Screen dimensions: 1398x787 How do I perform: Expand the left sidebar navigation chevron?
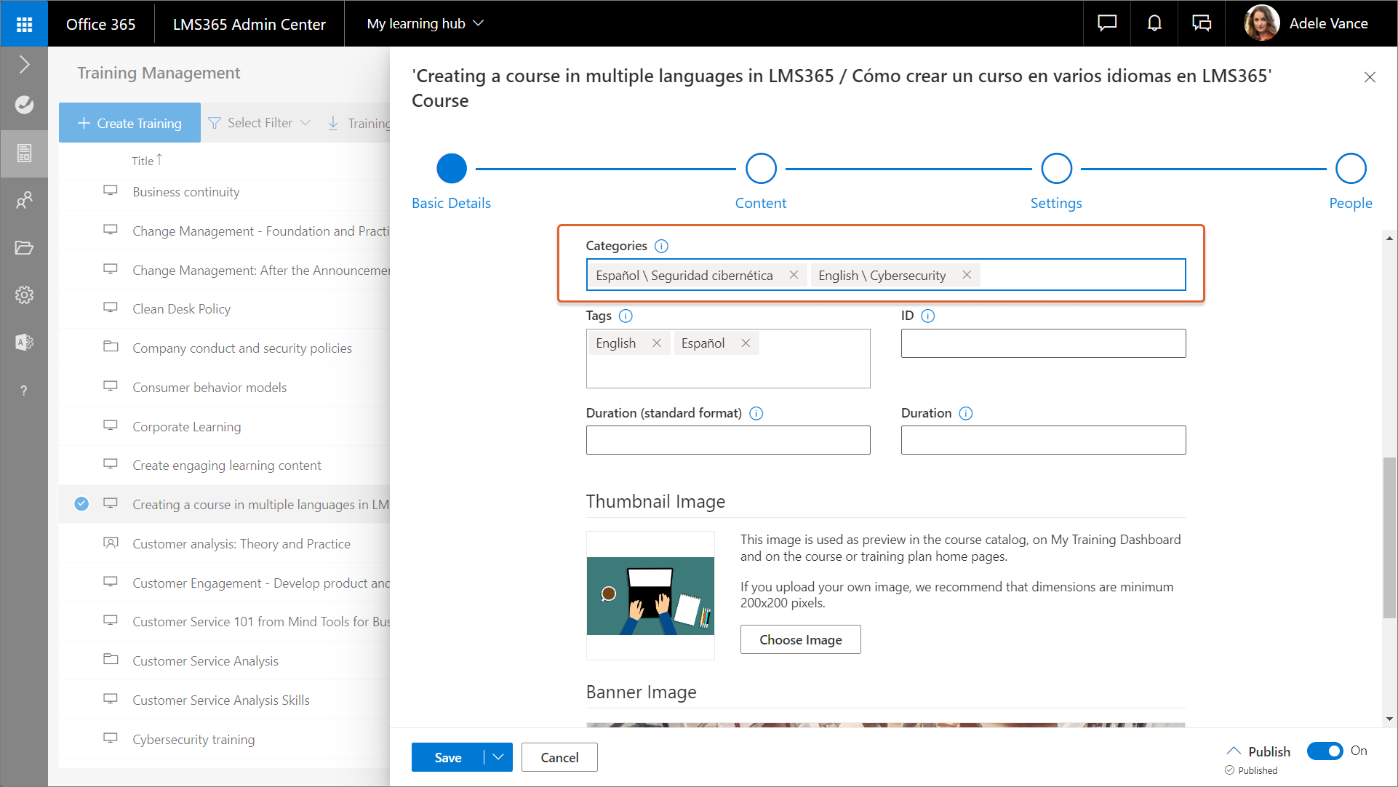tap(24, 64)
